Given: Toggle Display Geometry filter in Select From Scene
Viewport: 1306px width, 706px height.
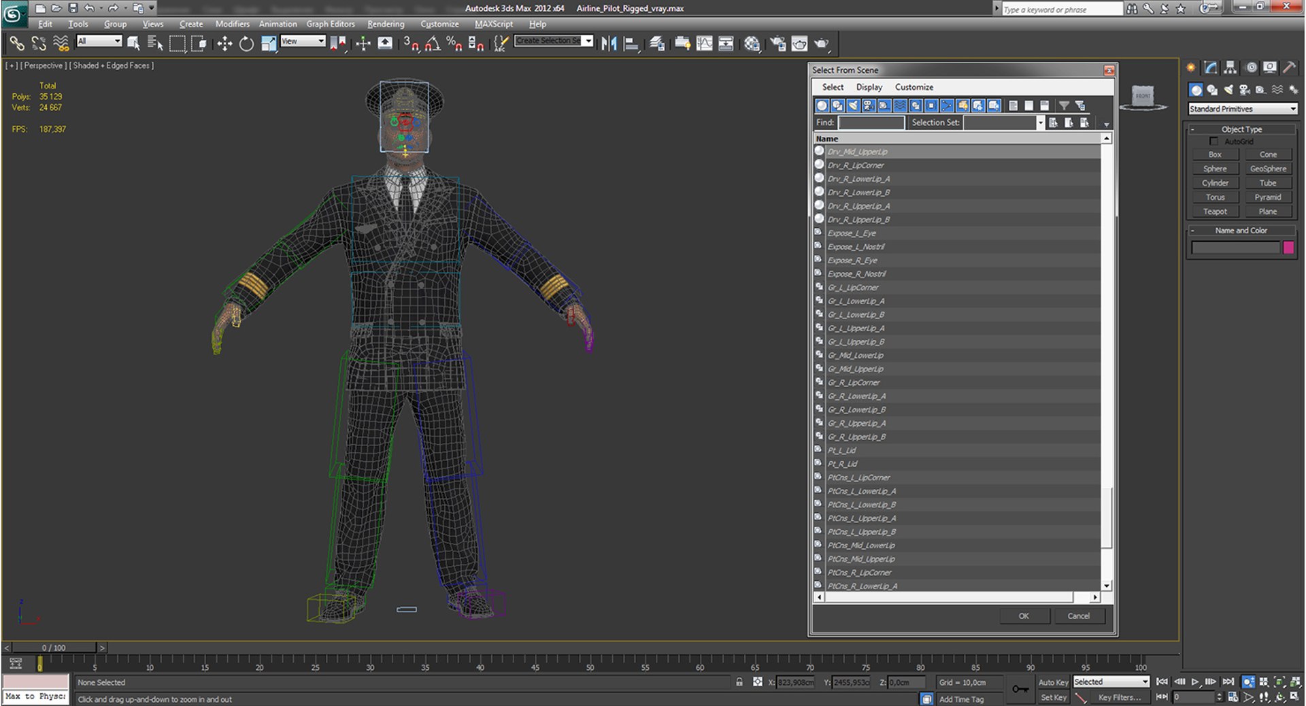Looking at the screenshot, I should [822, 105].
